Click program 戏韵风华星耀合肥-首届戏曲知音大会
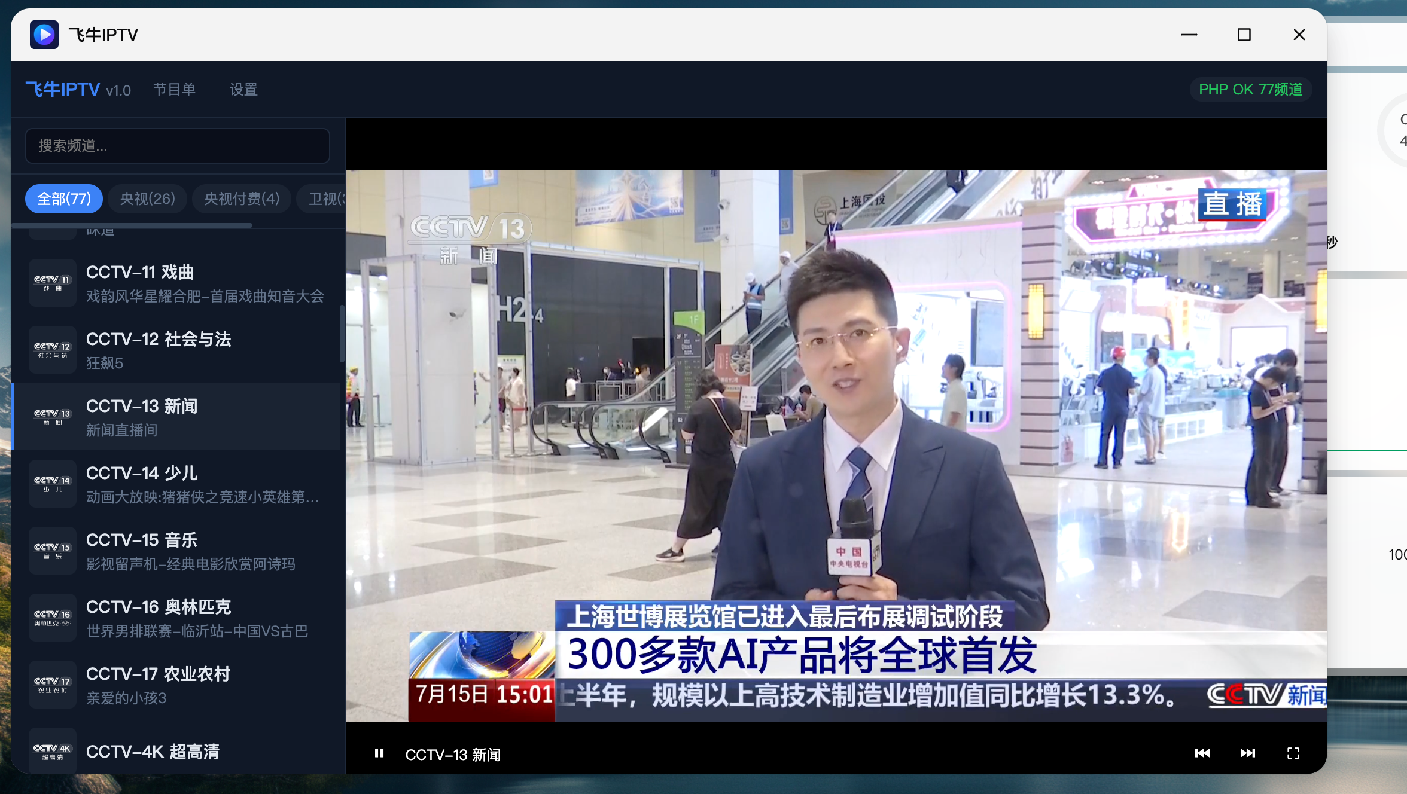The width and height of the screenshot is (1407, 794). pos(205,297)
